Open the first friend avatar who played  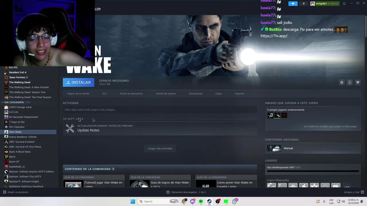(x=270, y=116)
